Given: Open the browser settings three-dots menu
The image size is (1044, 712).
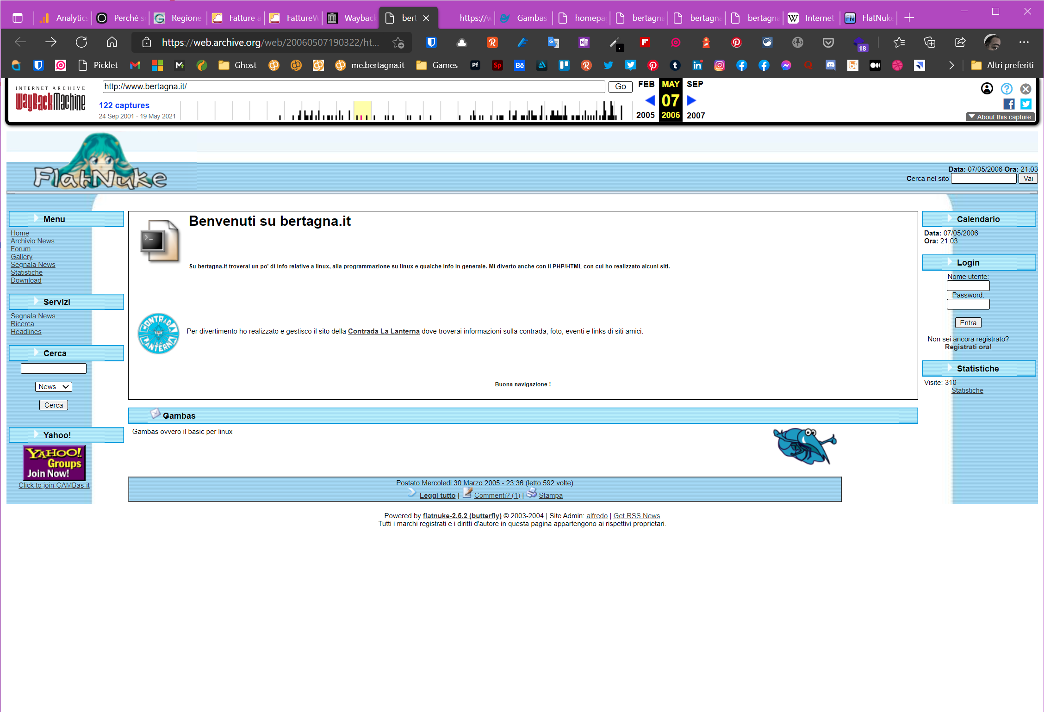Looking at the screenshot, I should [x=1024, y=43].
